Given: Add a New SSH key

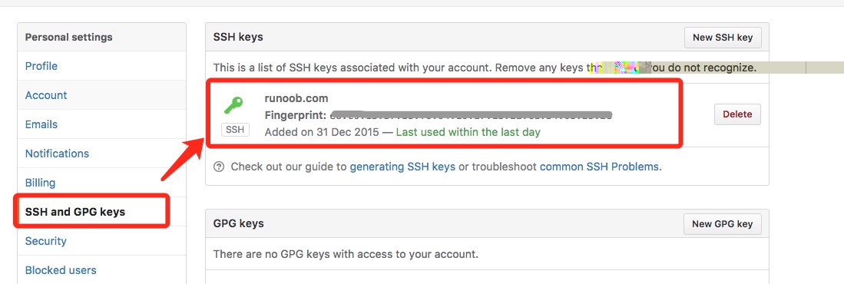Looking at the screenshot, I should tap(723, 38).
